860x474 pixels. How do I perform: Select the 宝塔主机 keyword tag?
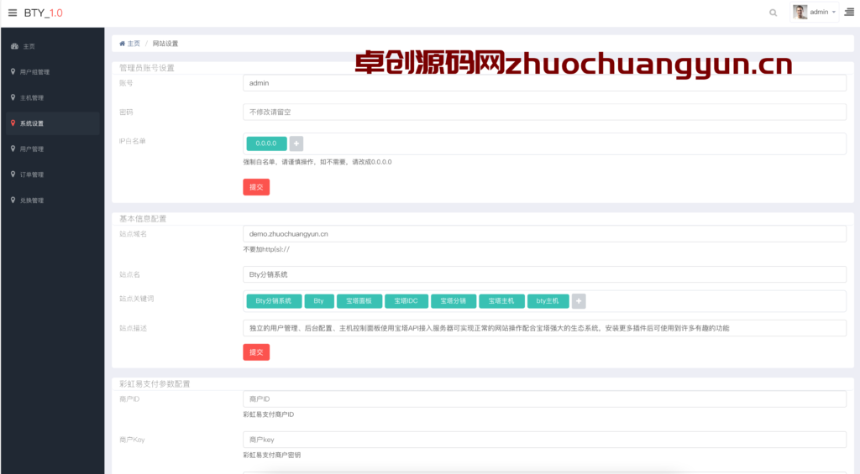pyautogui.click(x=501, y=301)
